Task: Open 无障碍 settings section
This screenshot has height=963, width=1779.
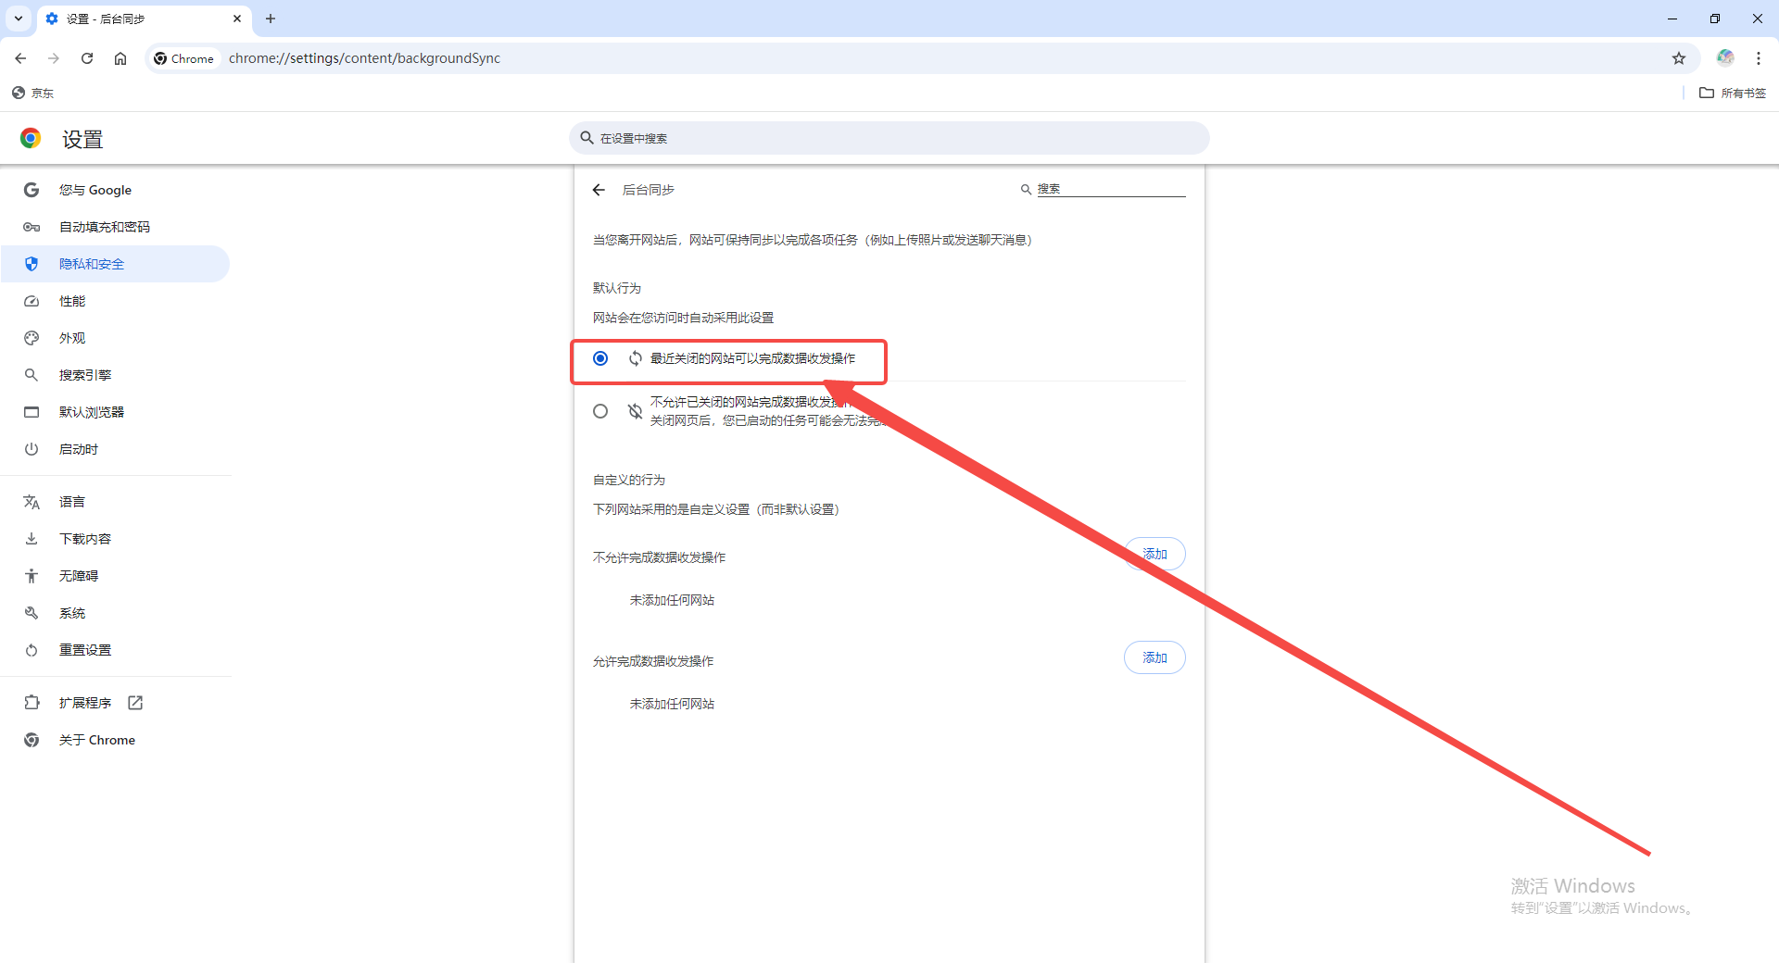Action: [x=115, y=576]
